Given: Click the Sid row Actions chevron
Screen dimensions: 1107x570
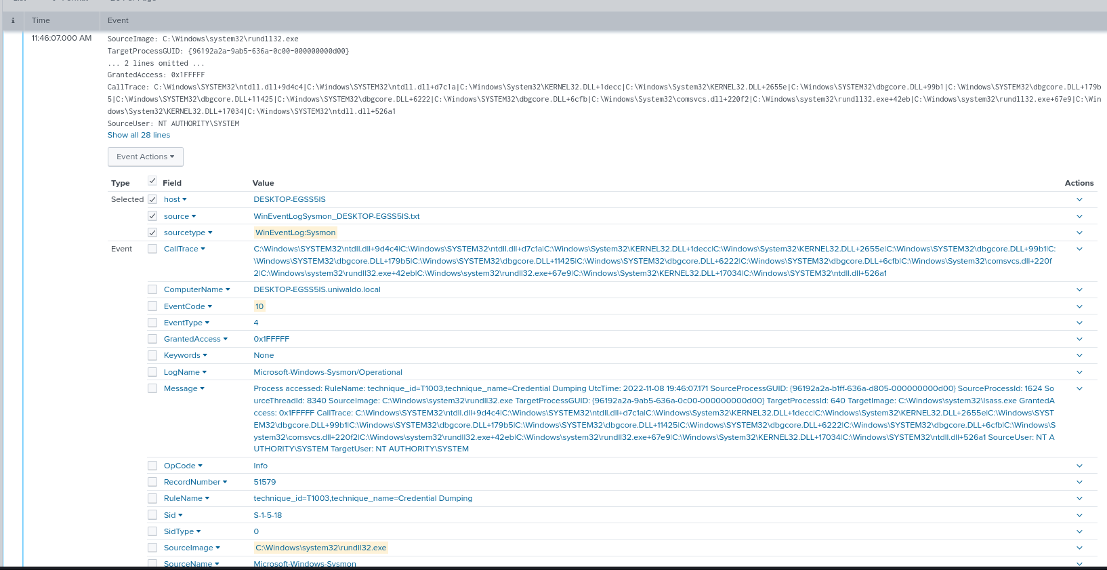Looking at the screenshot, I should pos(1079,515).
